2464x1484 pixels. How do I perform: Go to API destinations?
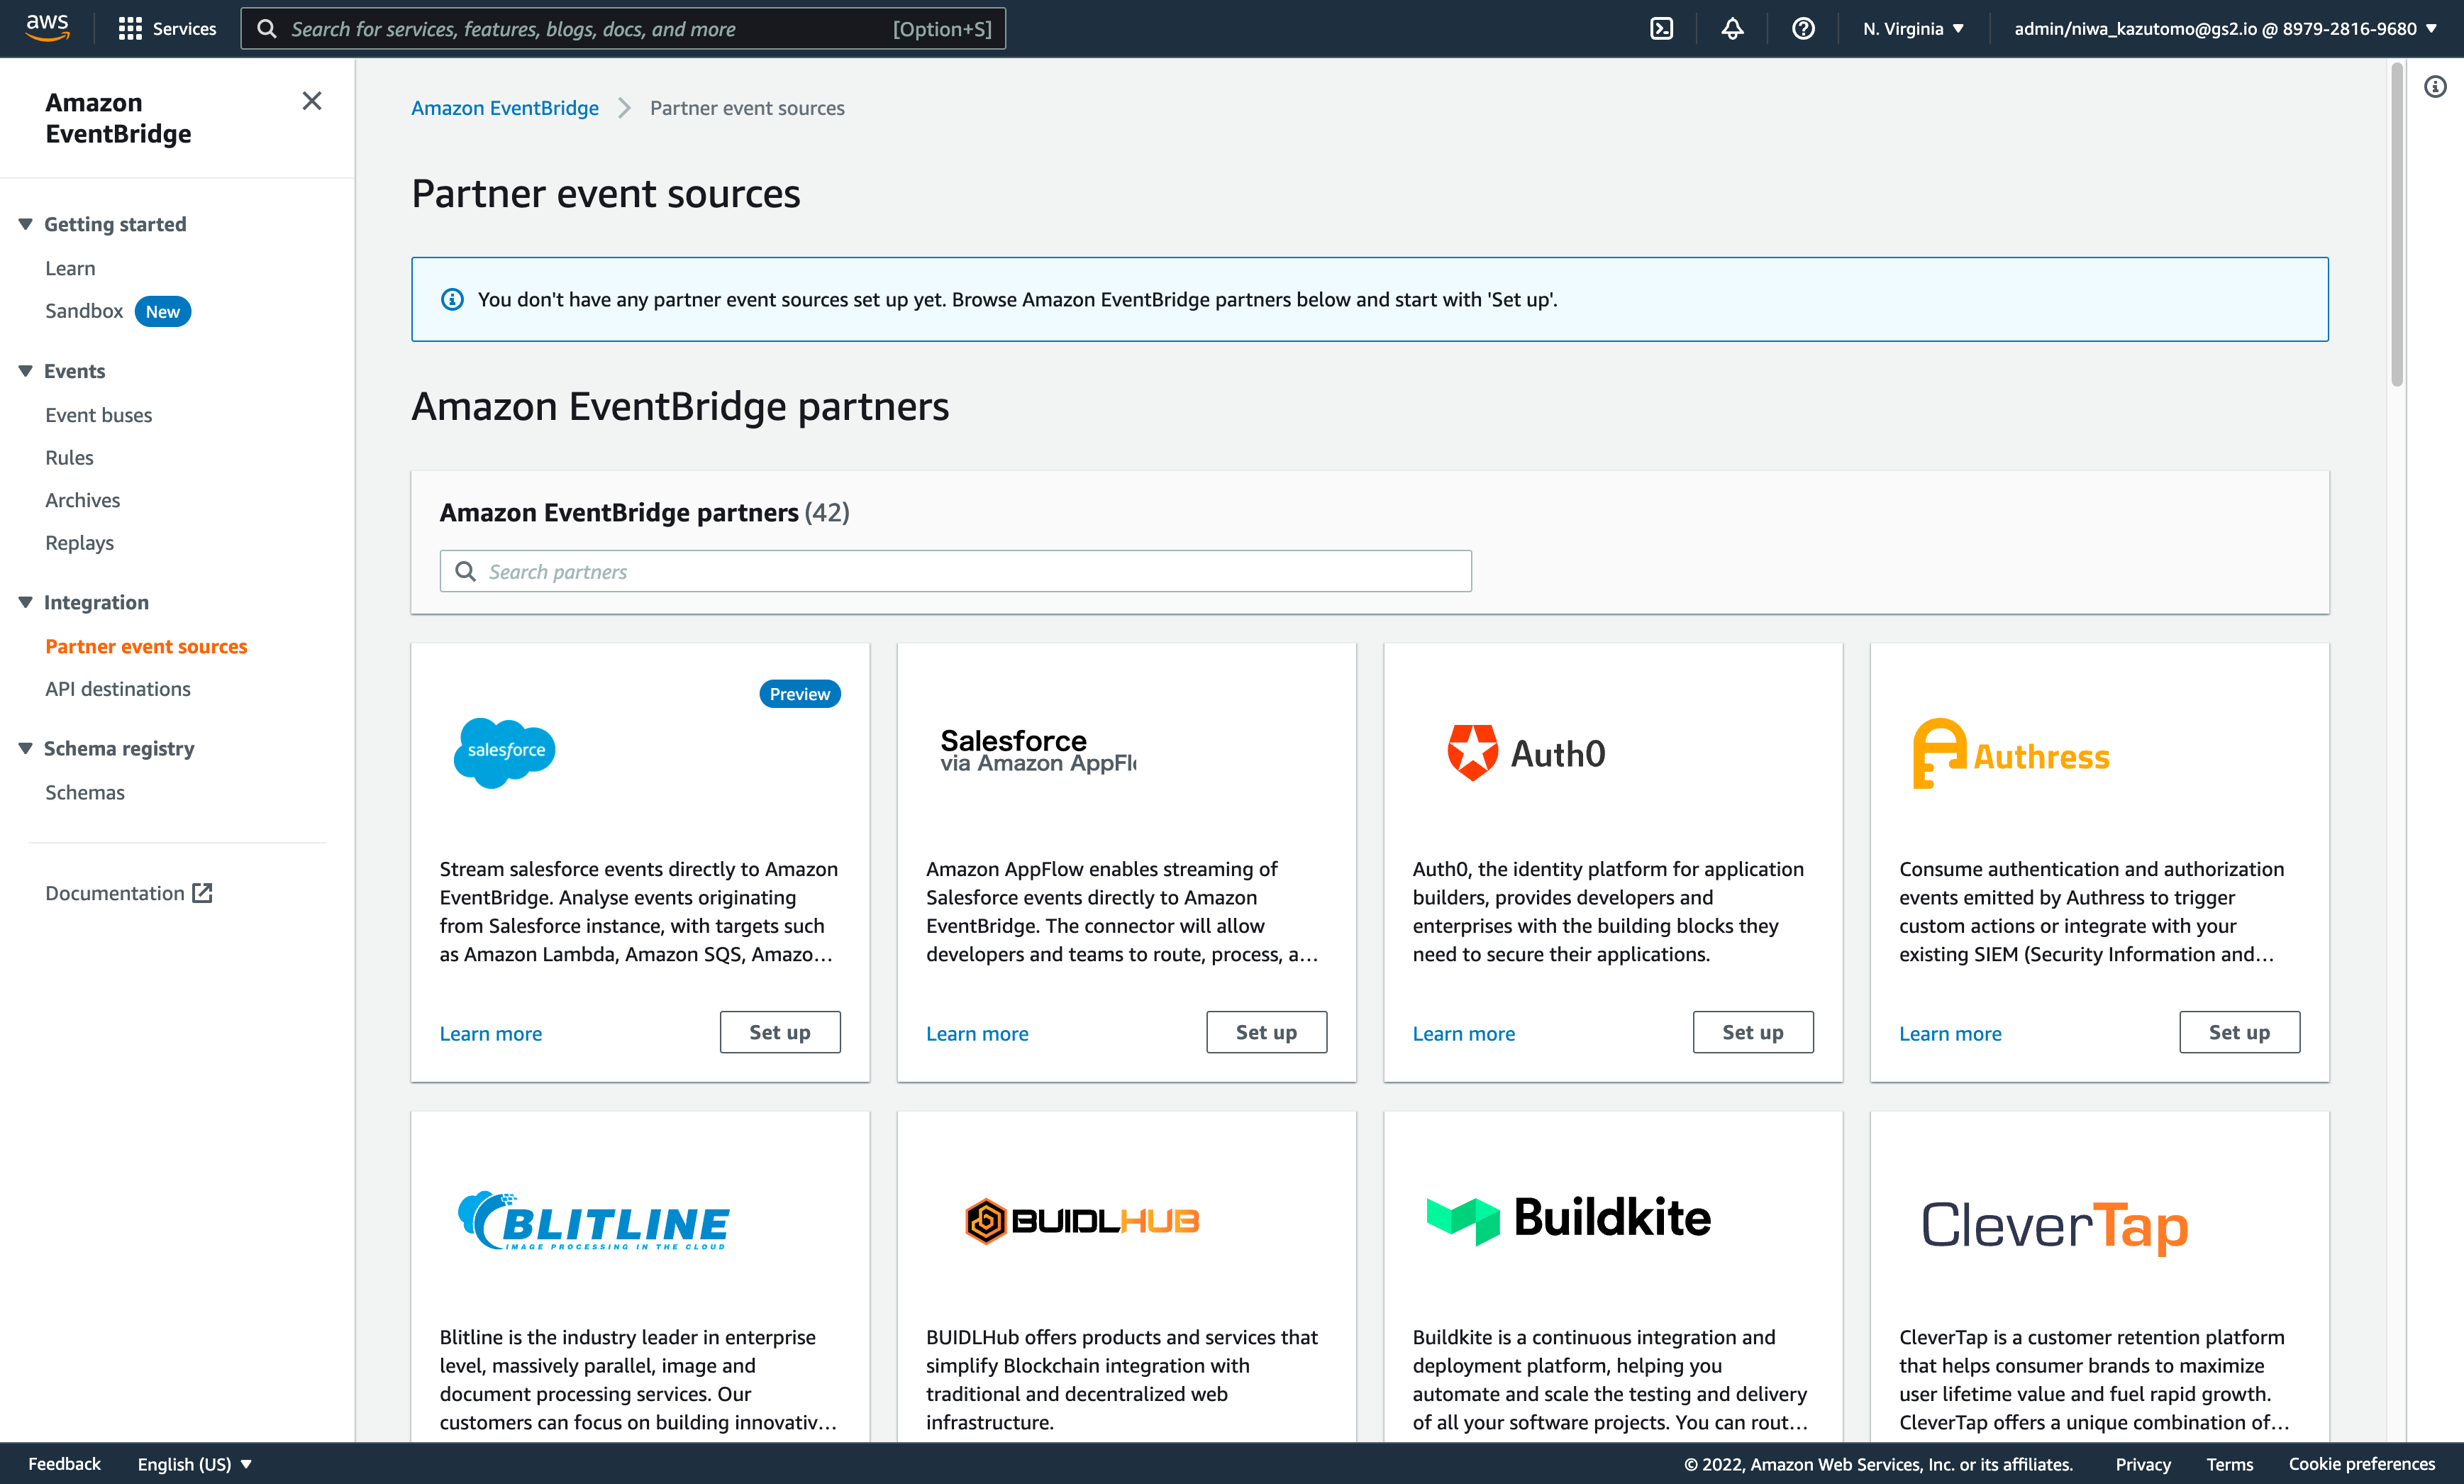[118, 689]
